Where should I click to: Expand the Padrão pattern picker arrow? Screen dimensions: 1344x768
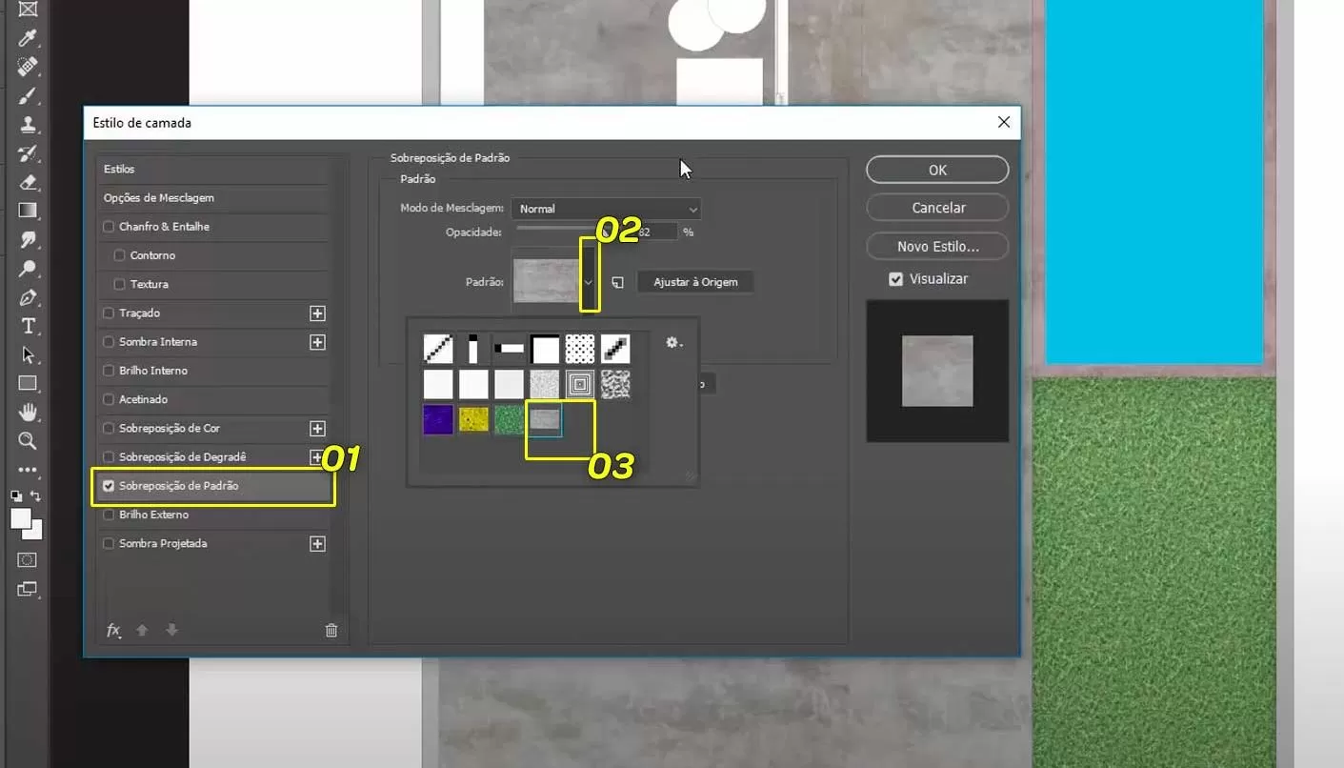(x=590, y=282)
